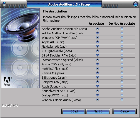Click the 'File Association' heading
The image size is (140, 118).
coord(55,11)
